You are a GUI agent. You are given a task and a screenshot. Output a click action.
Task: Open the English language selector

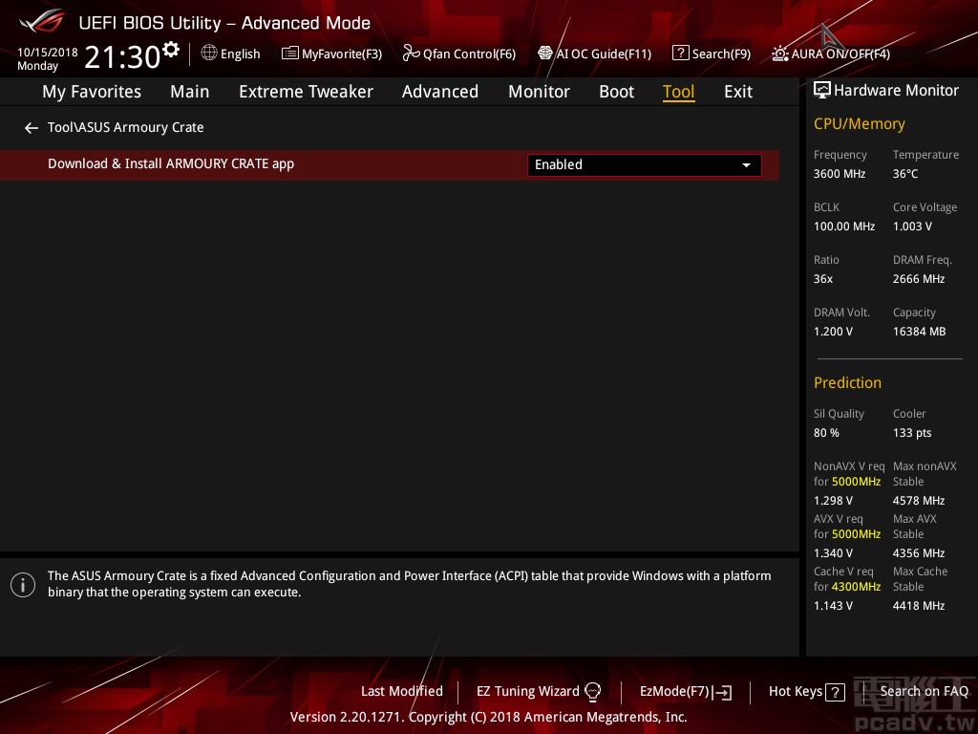pyautogui.click(x=230, y=54)
